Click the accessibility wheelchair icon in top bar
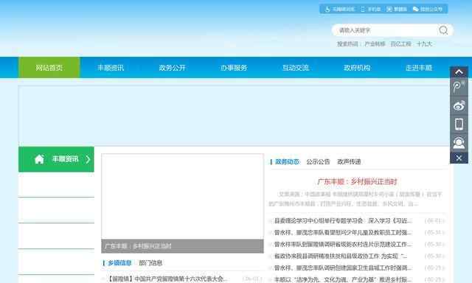This screenshot has width=472, height=283. 327,10
